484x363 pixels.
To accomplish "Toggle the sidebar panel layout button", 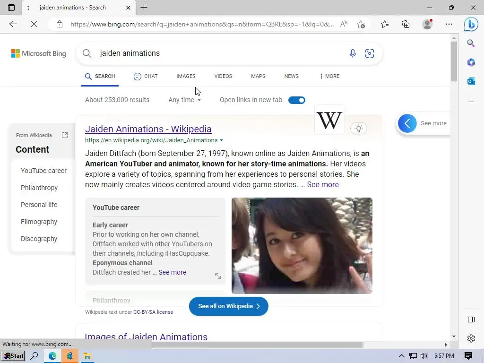I will tap(471, 320).
